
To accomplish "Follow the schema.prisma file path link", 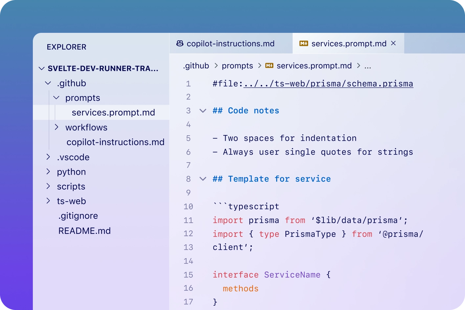I will (x=328, y=84).
